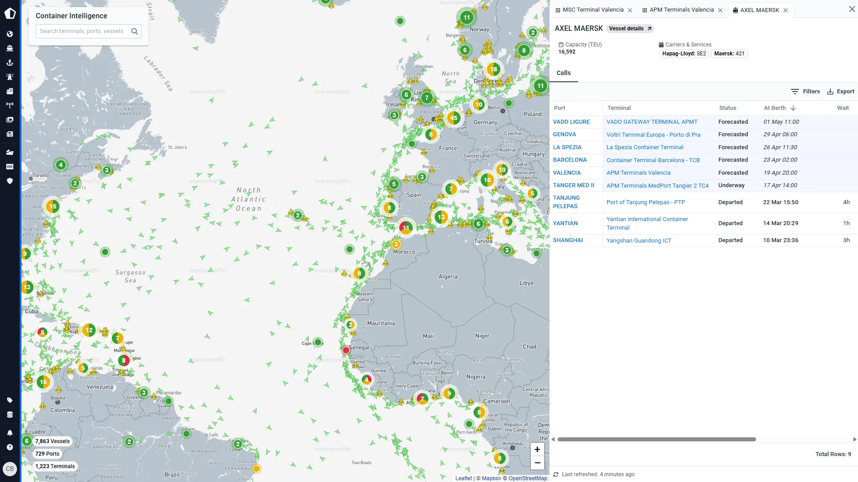Image resolution: width=858 pixels, height=482 pixels.
Task: Close the side details panel
Action: [852, 9]
